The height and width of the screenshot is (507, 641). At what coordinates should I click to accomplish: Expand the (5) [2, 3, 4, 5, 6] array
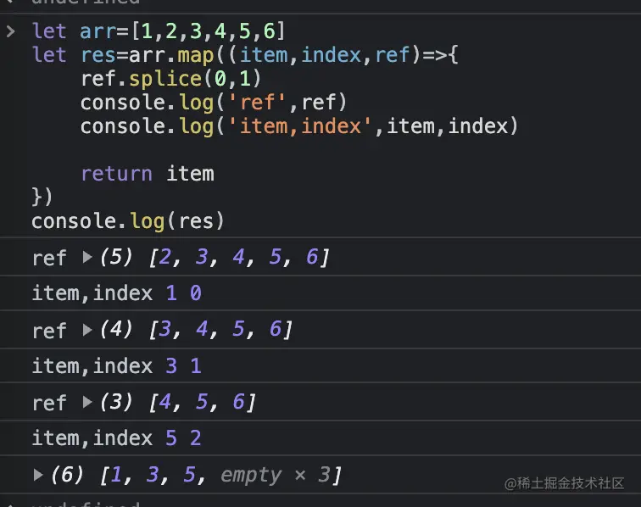[x=87, y=257]
